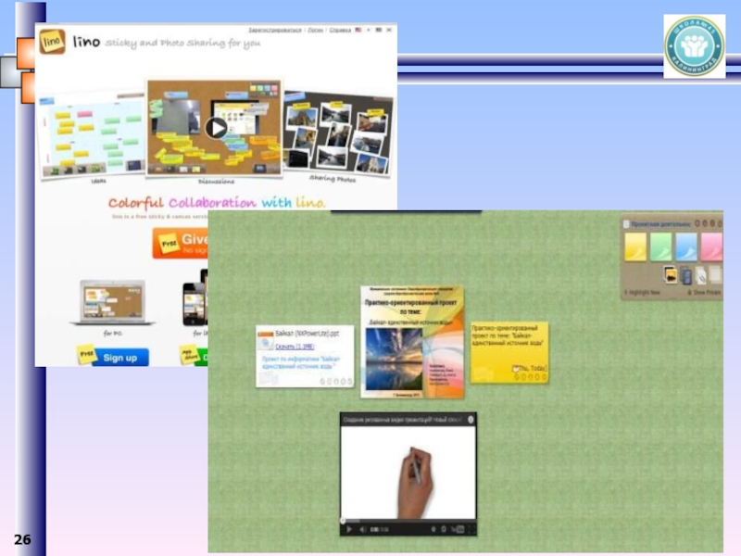Screen dimensions: 741x556
Task: Open the Sharing Photos canvas thumbnail
Action: coord(338,133)
